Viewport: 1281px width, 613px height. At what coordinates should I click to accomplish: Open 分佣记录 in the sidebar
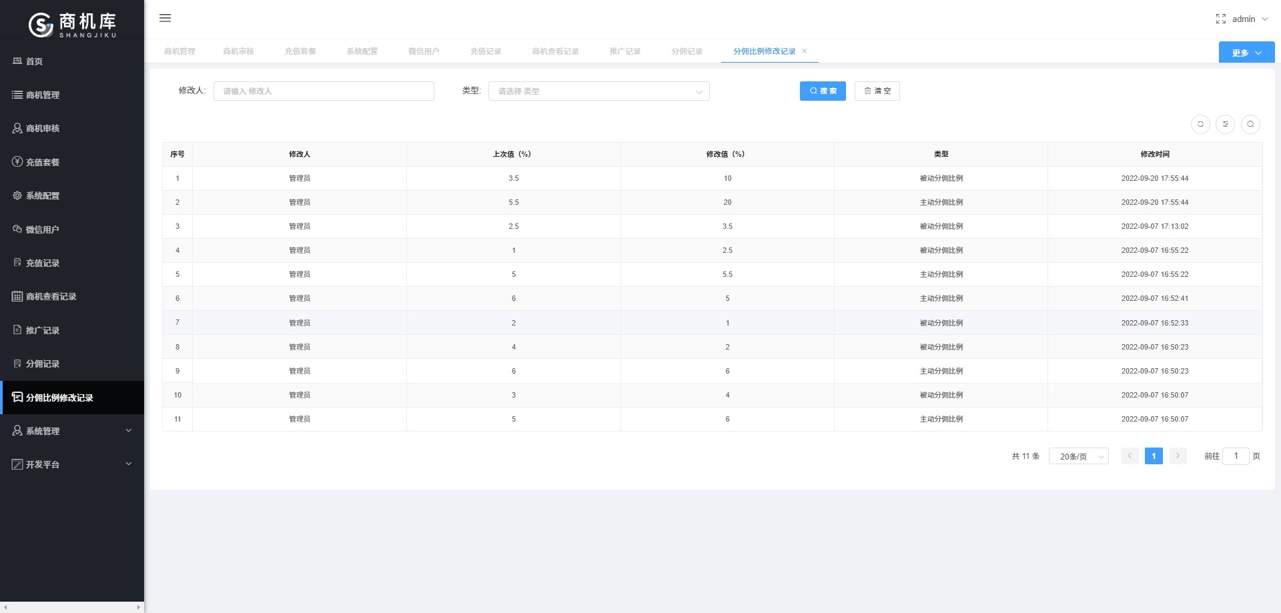[72, 364]
